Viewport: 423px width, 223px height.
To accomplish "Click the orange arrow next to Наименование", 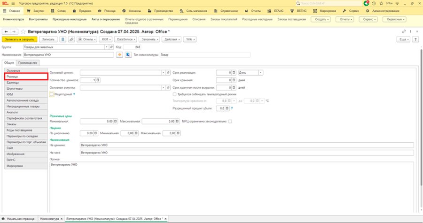I will click(x=119, y=54).
